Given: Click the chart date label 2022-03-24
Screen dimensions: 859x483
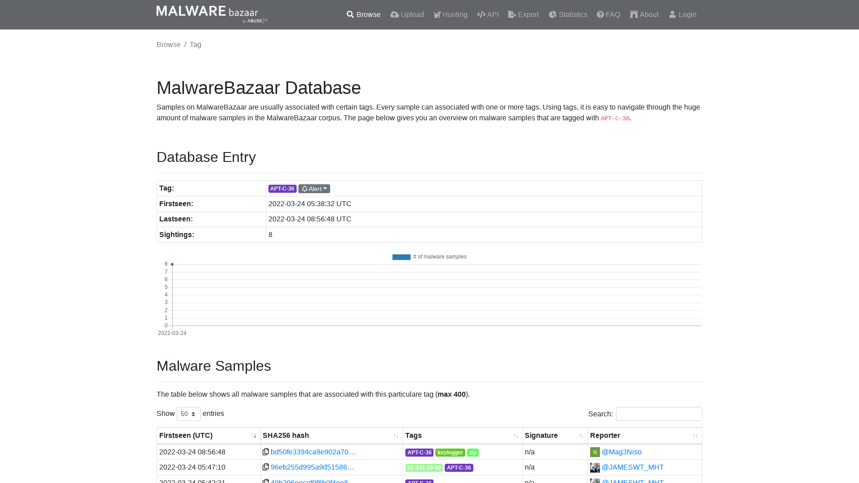Looking at the screenshot, I should [172, 333].
